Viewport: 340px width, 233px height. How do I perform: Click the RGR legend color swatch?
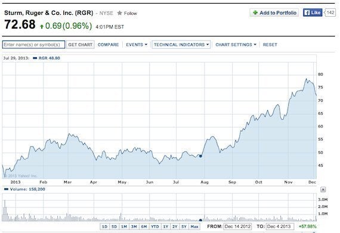(x=35, y=58)
